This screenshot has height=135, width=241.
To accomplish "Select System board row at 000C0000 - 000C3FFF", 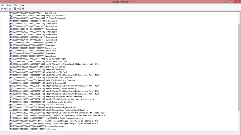I will point(34,21).
